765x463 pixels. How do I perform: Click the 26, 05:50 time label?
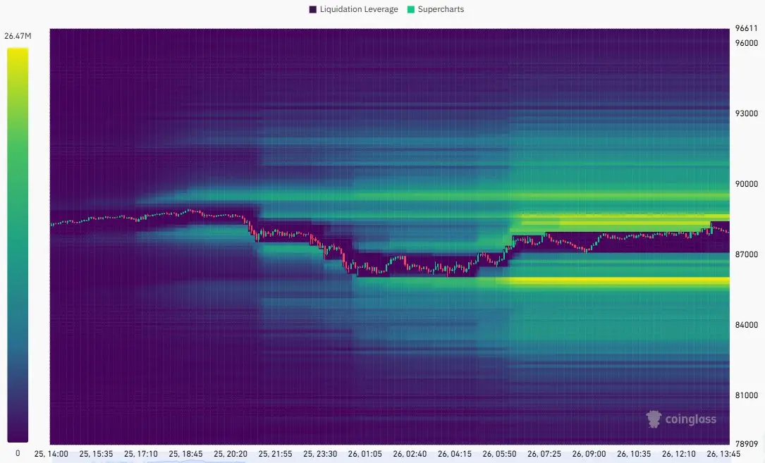pyautogui.click(x=500, y=454)
